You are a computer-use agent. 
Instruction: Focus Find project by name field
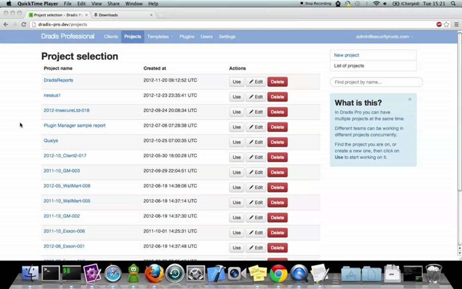pyautogui.click(x=376, y=82)
